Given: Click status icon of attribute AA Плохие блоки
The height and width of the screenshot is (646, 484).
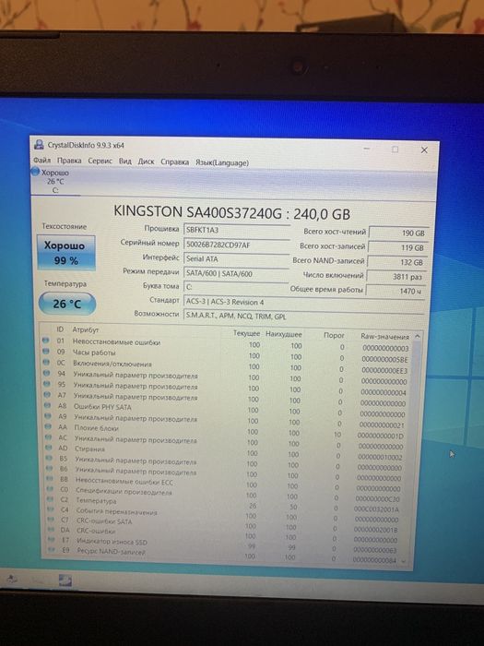Looking at the screenshot, I should pos(49,426).
